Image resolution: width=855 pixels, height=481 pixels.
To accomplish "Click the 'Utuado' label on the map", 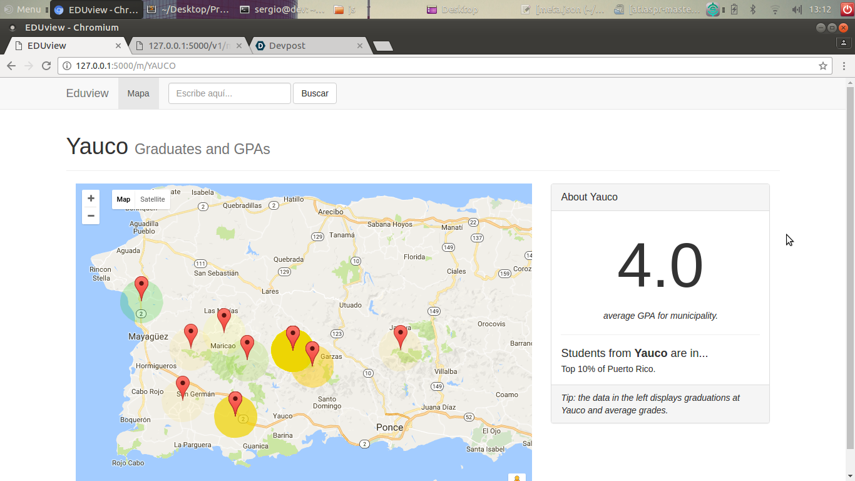I will tap(351, 305).
